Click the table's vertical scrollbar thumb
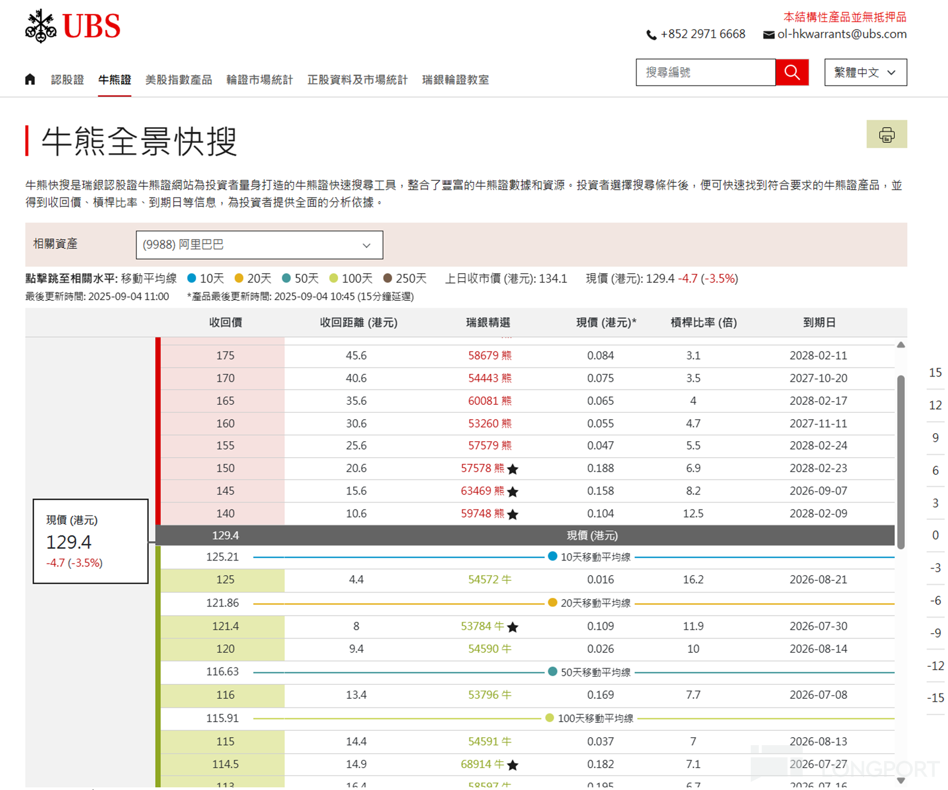The image size is (948, 790). (901, 462)
